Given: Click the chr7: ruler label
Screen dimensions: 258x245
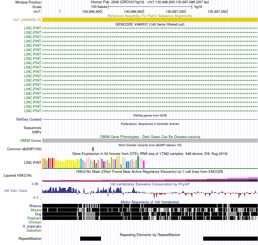Looking at the screenshot, I should tap(37, 11).
